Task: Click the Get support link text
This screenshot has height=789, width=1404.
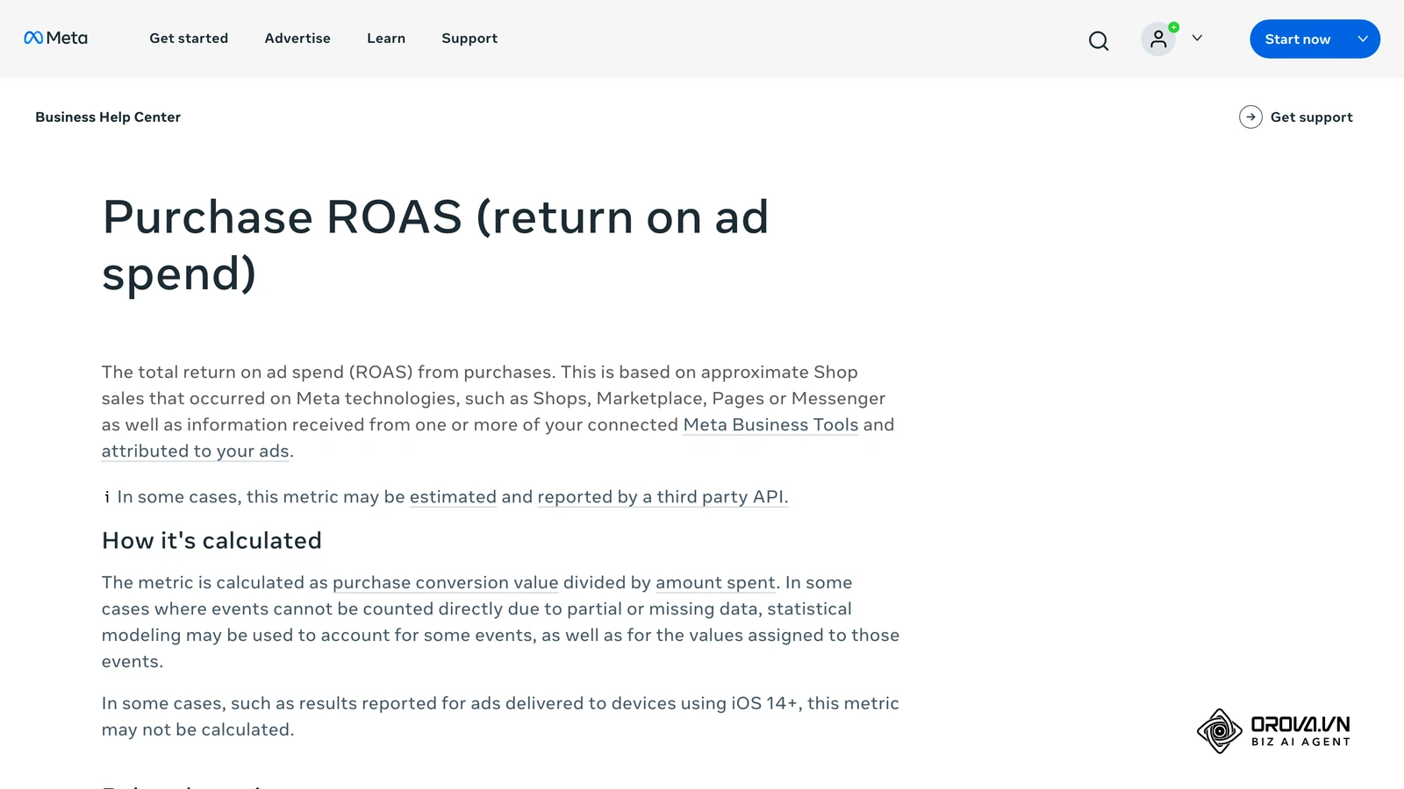Action: 1311,117
